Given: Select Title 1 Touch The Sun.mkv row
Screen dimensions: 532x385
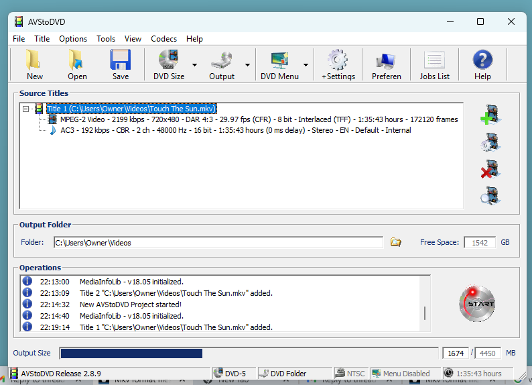Looking at the screenshot, I should point(131,109).
